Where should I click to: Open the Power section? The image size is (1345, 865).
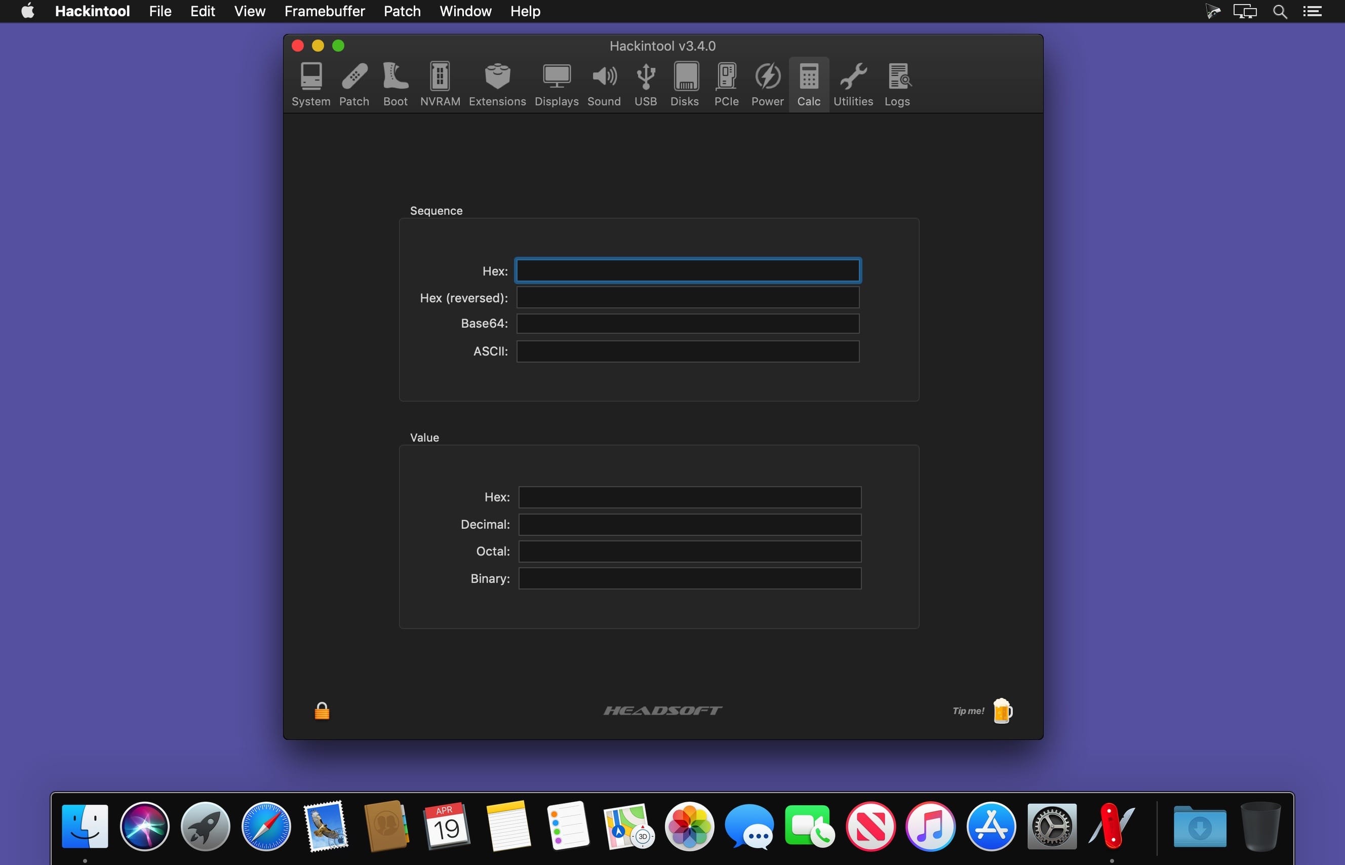click(767, 84)
